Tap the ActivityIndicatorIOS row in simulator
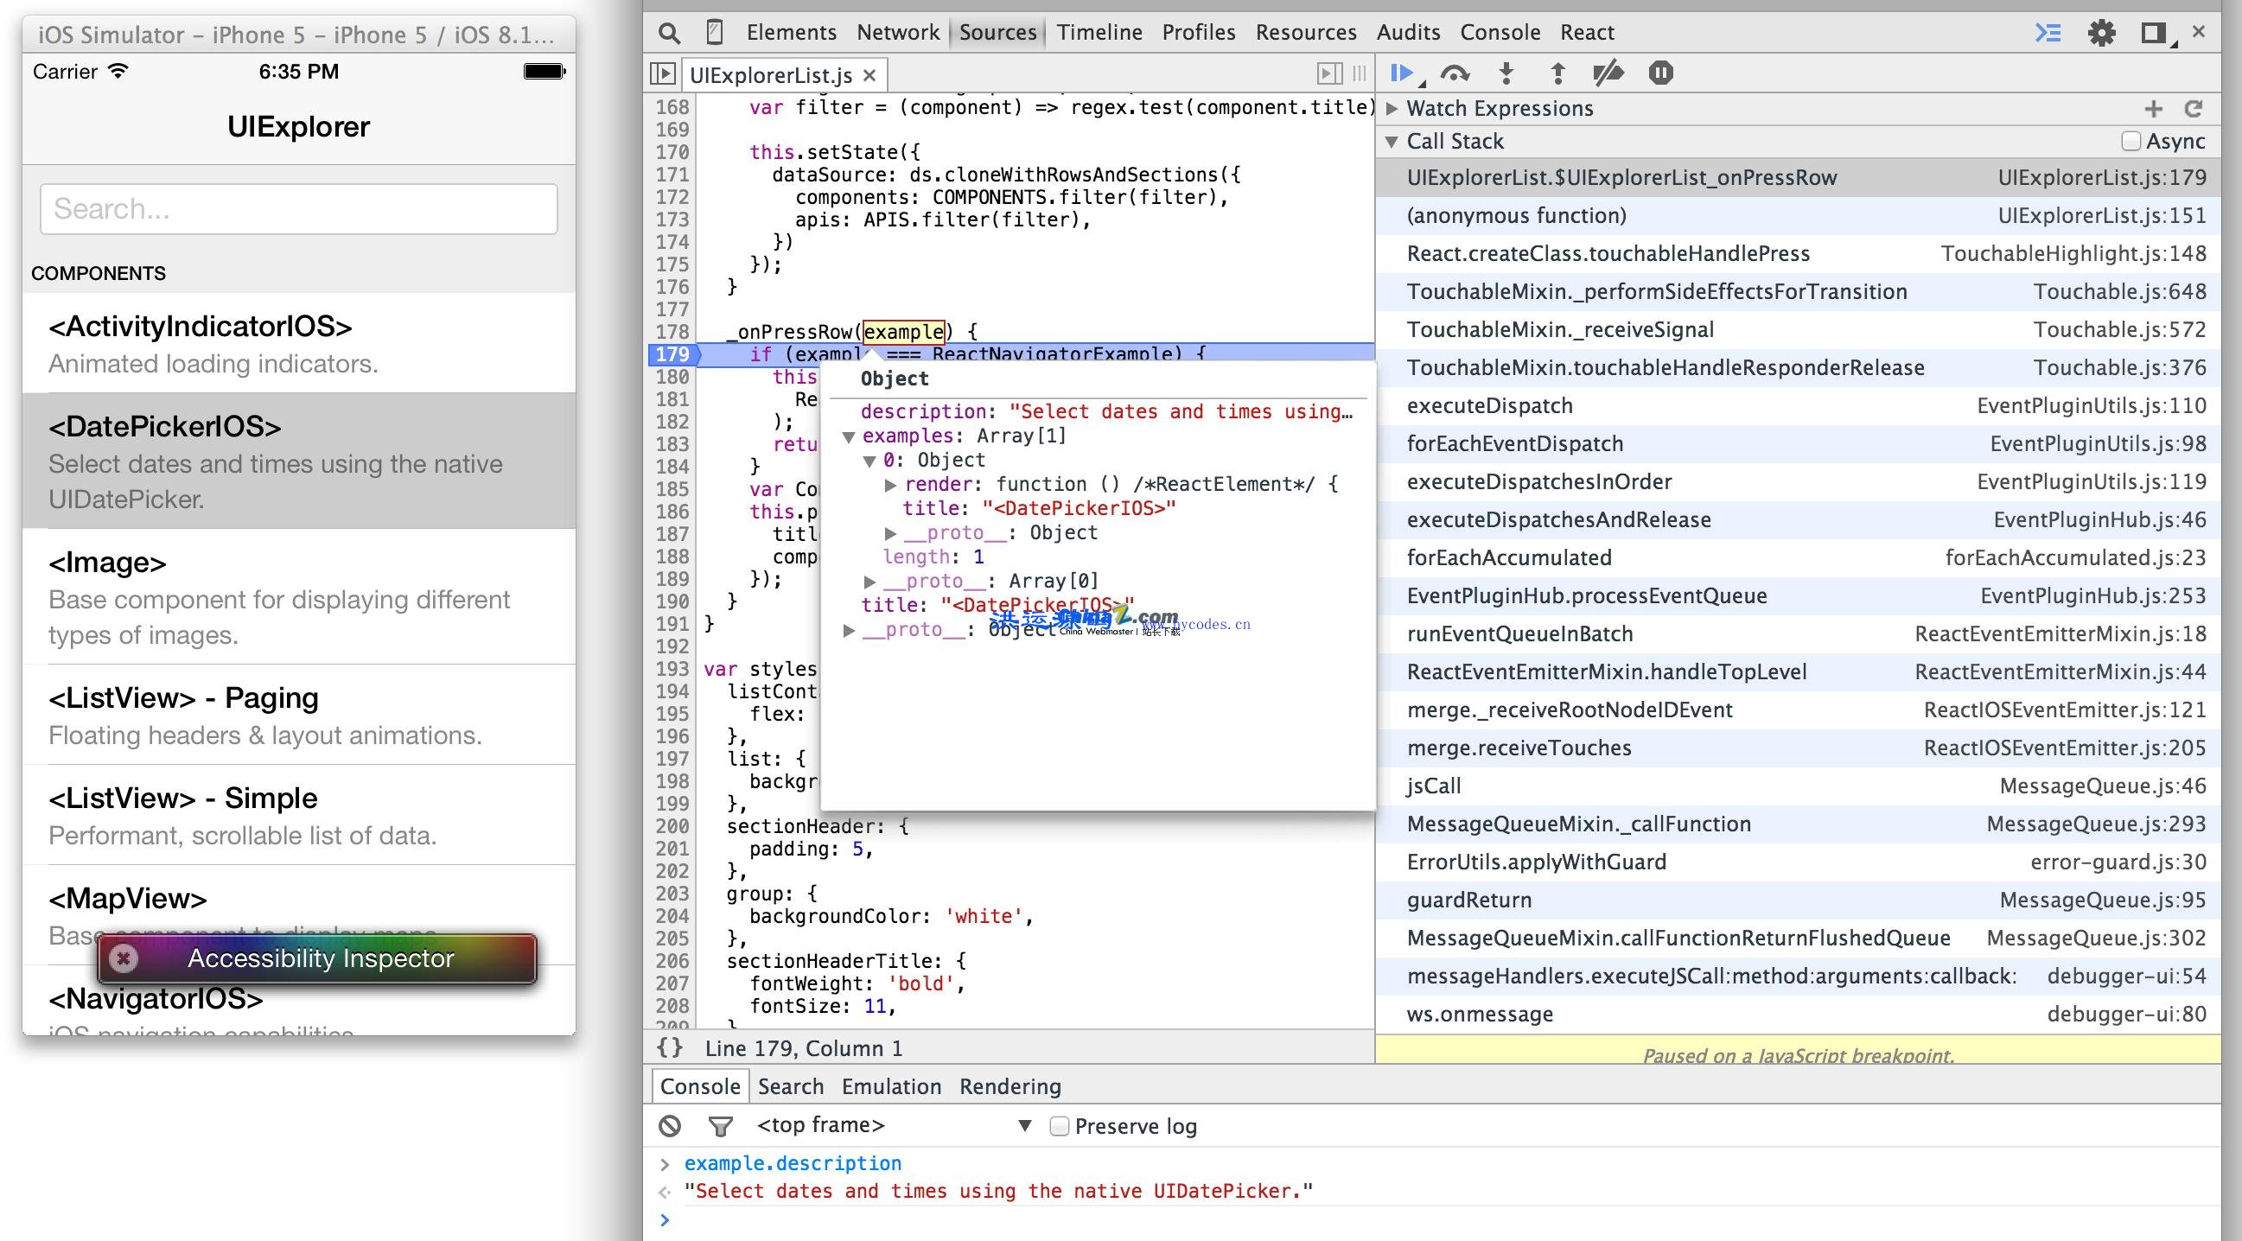Viewport: 2242px width, 1241px height. 298,344
